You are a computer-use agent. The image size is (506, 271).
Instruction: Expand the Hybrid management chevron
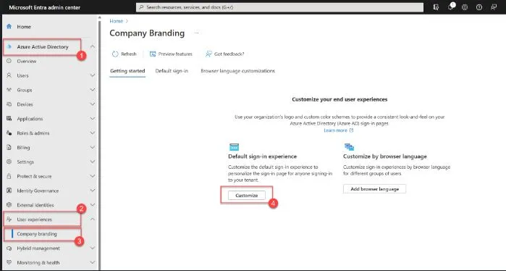[x=93, y=248]
